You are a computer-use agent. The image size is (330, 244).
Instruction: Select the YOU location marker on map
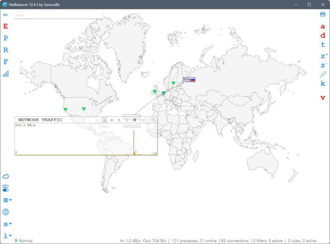click(x=189, y=79)
